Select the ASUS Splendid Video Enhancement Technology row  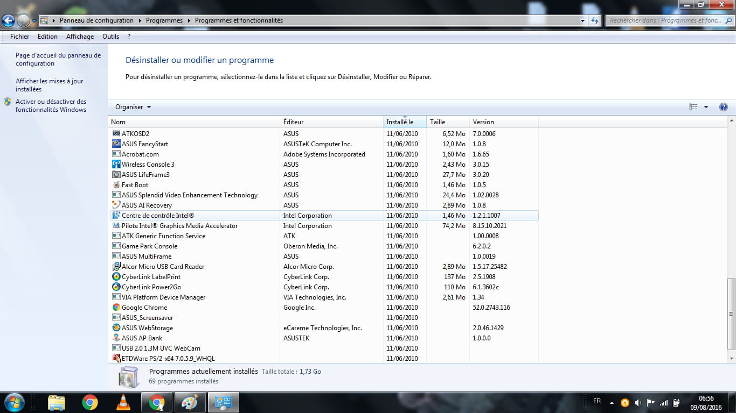point(323,195)
